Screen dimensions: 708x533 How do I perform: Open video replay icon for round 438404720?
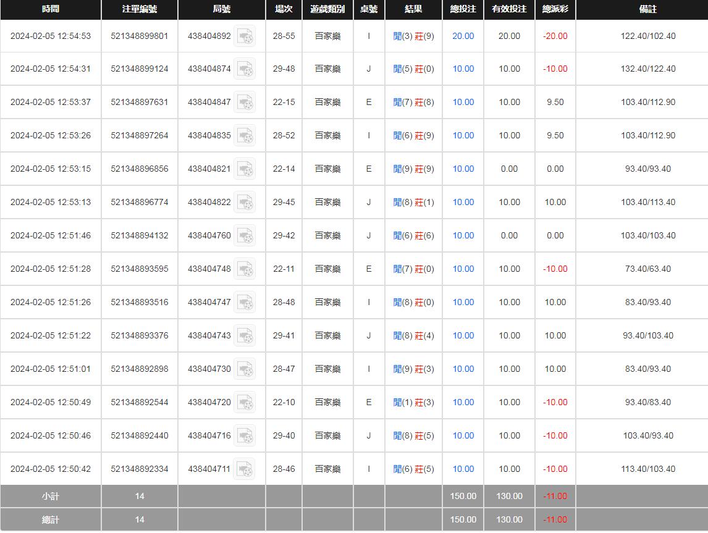[245, 403]
